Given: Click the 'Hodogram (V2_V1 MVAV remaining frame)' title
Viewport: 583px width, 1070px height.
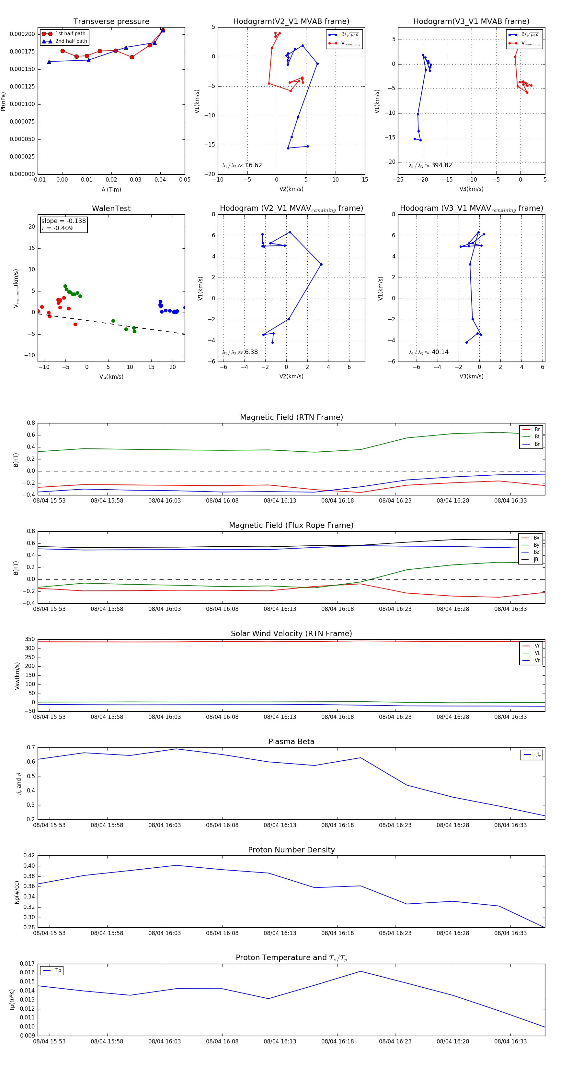Looking at the screenshot, I should [291, 208].
